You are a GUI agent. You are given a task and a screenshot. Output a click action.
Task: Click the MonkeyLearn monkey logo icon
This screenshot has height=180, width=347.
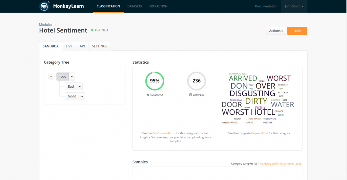[44, 6]
